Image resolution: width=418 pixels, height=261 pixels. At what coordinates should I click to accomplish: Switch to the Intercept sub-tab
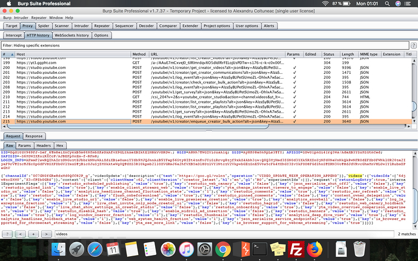(13, 35)
